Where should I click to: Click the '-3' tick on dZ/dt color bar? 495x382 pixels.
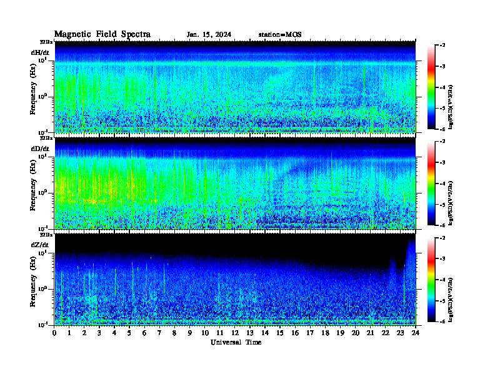[442, 259]
